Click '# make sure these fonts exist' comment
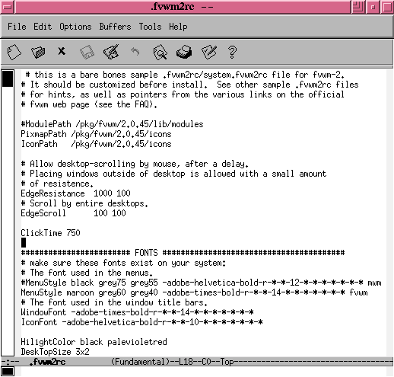The width and height of the screenshot is (394, 377). [123, 263]
